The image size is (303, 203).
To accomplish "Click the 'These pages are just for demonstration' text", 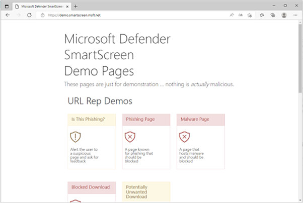I will tap(149, 84).
